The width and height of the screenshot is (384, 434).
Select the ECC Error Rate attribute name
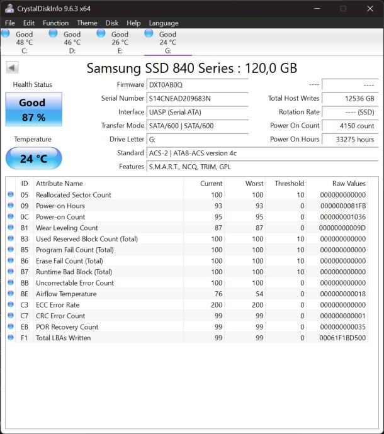tap(58, 305)
